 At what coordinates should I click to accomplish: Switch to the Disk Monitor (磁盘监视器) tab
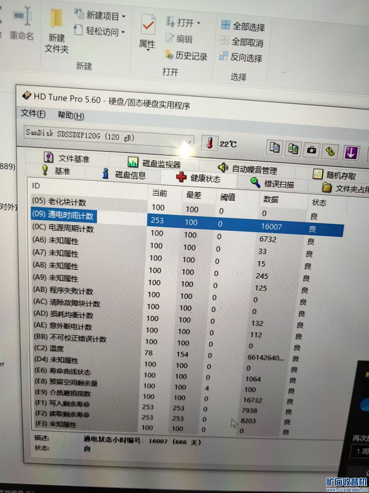point(154,163)
